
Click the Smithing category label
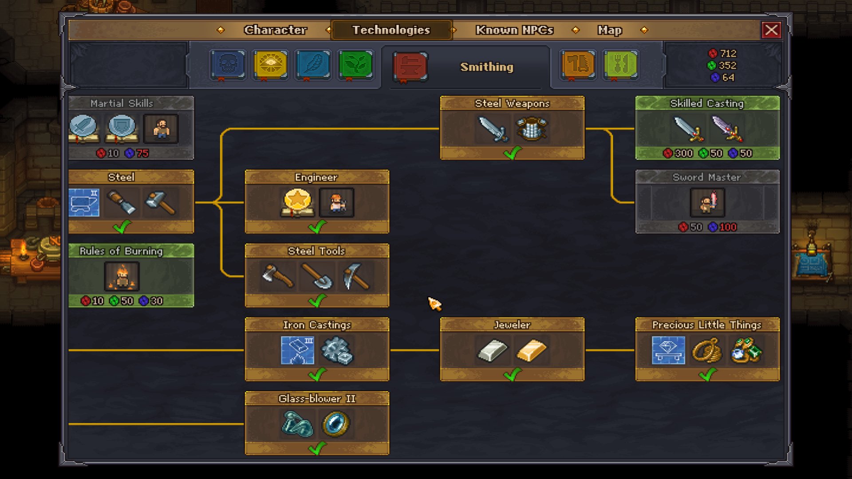[487, 67]
